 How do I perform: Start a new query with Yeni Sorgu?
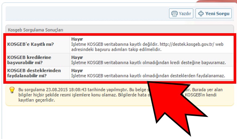coord(214,14)
